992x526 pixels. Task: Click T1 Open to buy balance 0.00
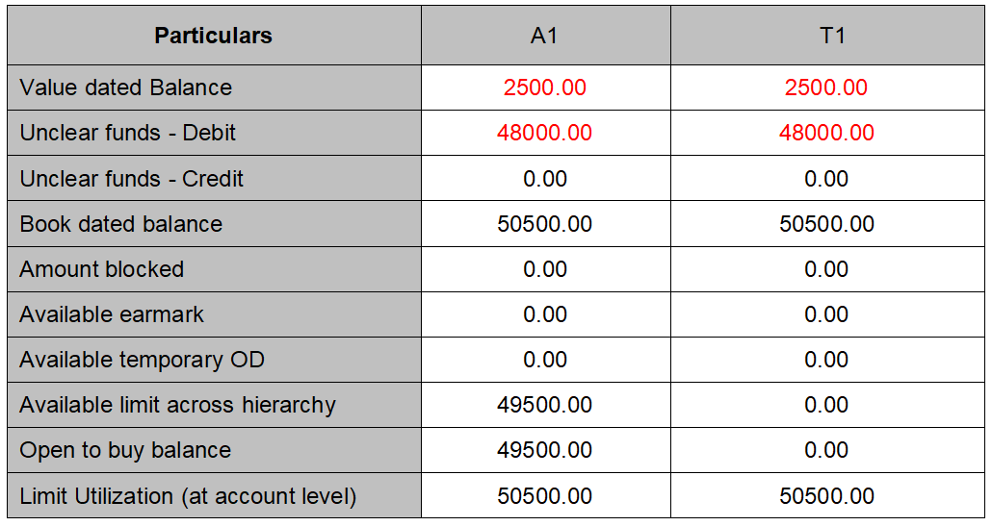(x=826, y=450)
